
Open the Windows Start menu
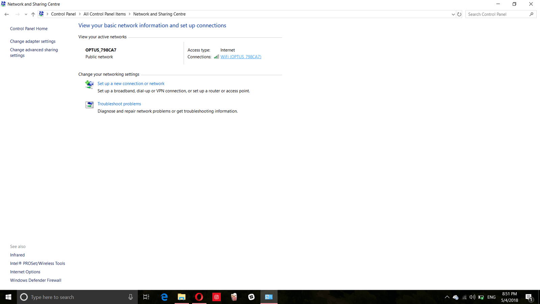tap(8, 297)
